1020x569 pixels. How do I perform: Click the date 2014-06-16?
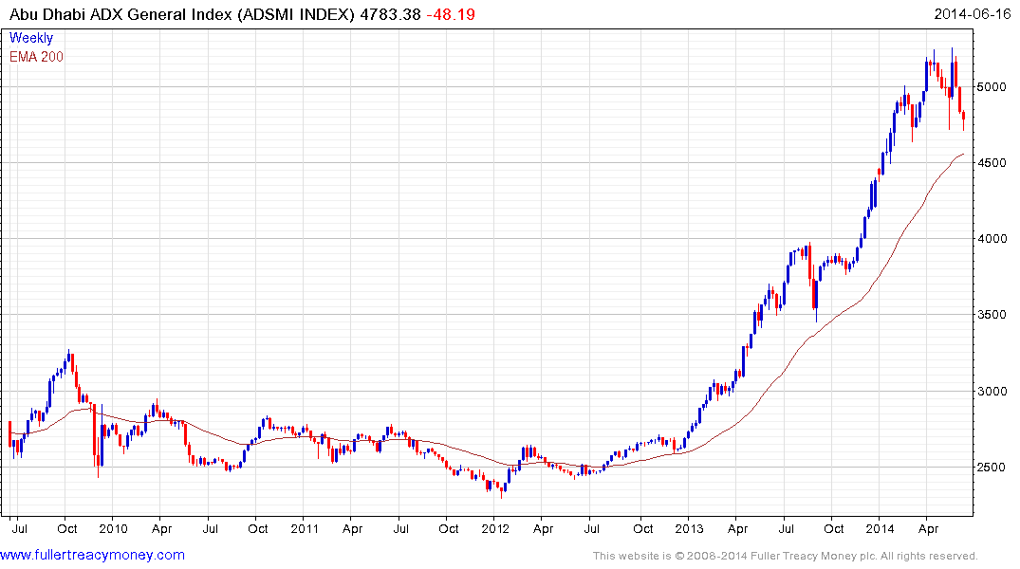[972, 14]
